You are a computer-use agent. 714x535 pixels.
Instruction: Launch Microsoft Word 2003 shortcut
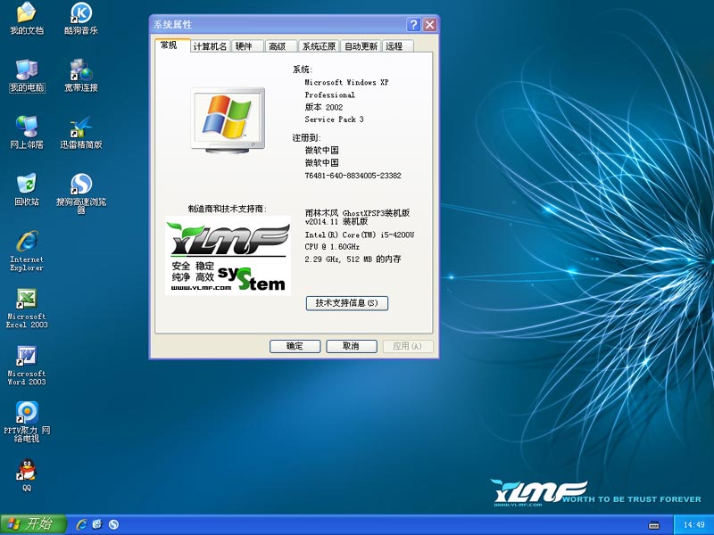pyautogui.click(x=27, y=366)
